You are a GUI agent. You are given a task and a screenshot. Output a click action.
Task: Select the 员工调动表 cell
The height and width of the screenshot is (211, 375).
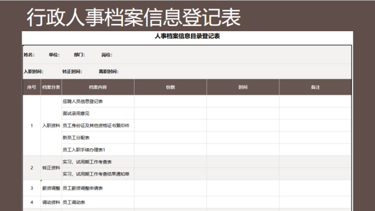pyautogui.click(x=98, y=202)
